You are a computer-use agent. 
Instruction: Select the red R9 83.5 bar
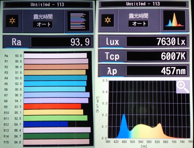(52, 106)
